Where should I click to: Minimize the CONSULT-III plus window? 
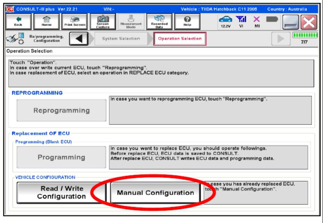(x=291, y=22)
